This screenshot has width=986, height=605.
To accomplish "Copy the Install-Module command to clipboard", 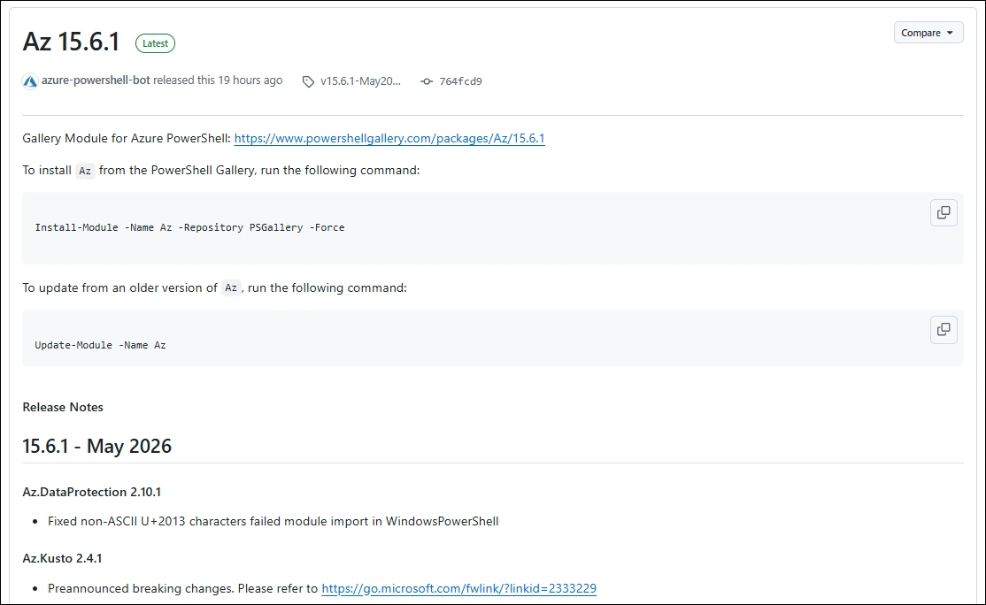I will click(x=944, y=212).
